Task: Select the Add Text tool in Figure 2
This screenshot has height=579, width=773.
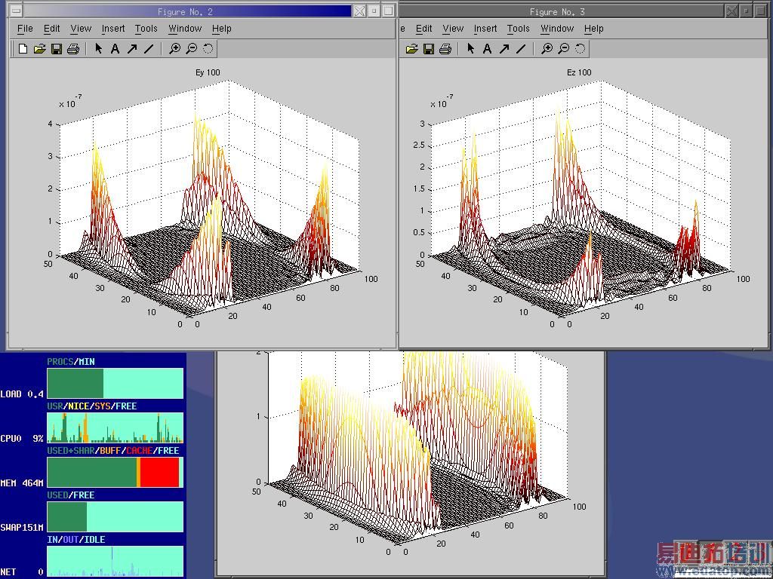Action: click(115, 49)
